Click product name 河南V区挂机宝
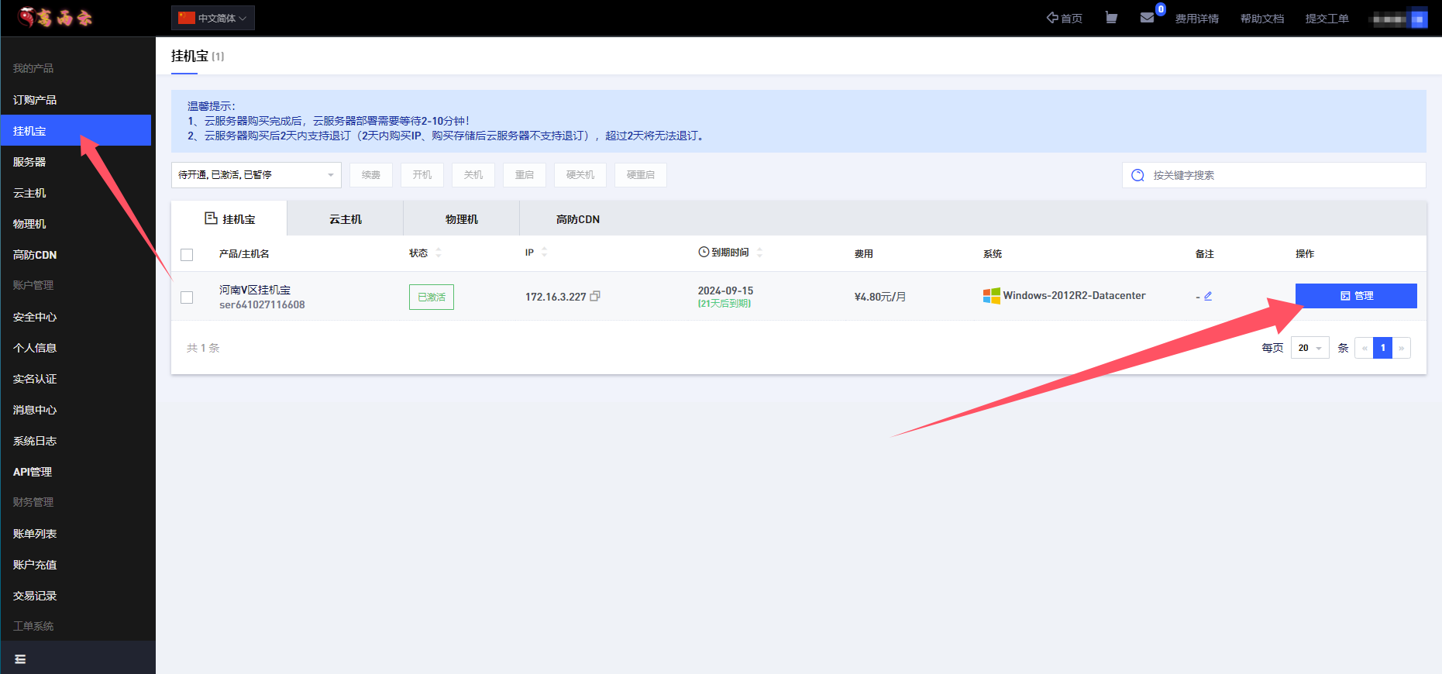The image size is (1442, 674). 255,290
